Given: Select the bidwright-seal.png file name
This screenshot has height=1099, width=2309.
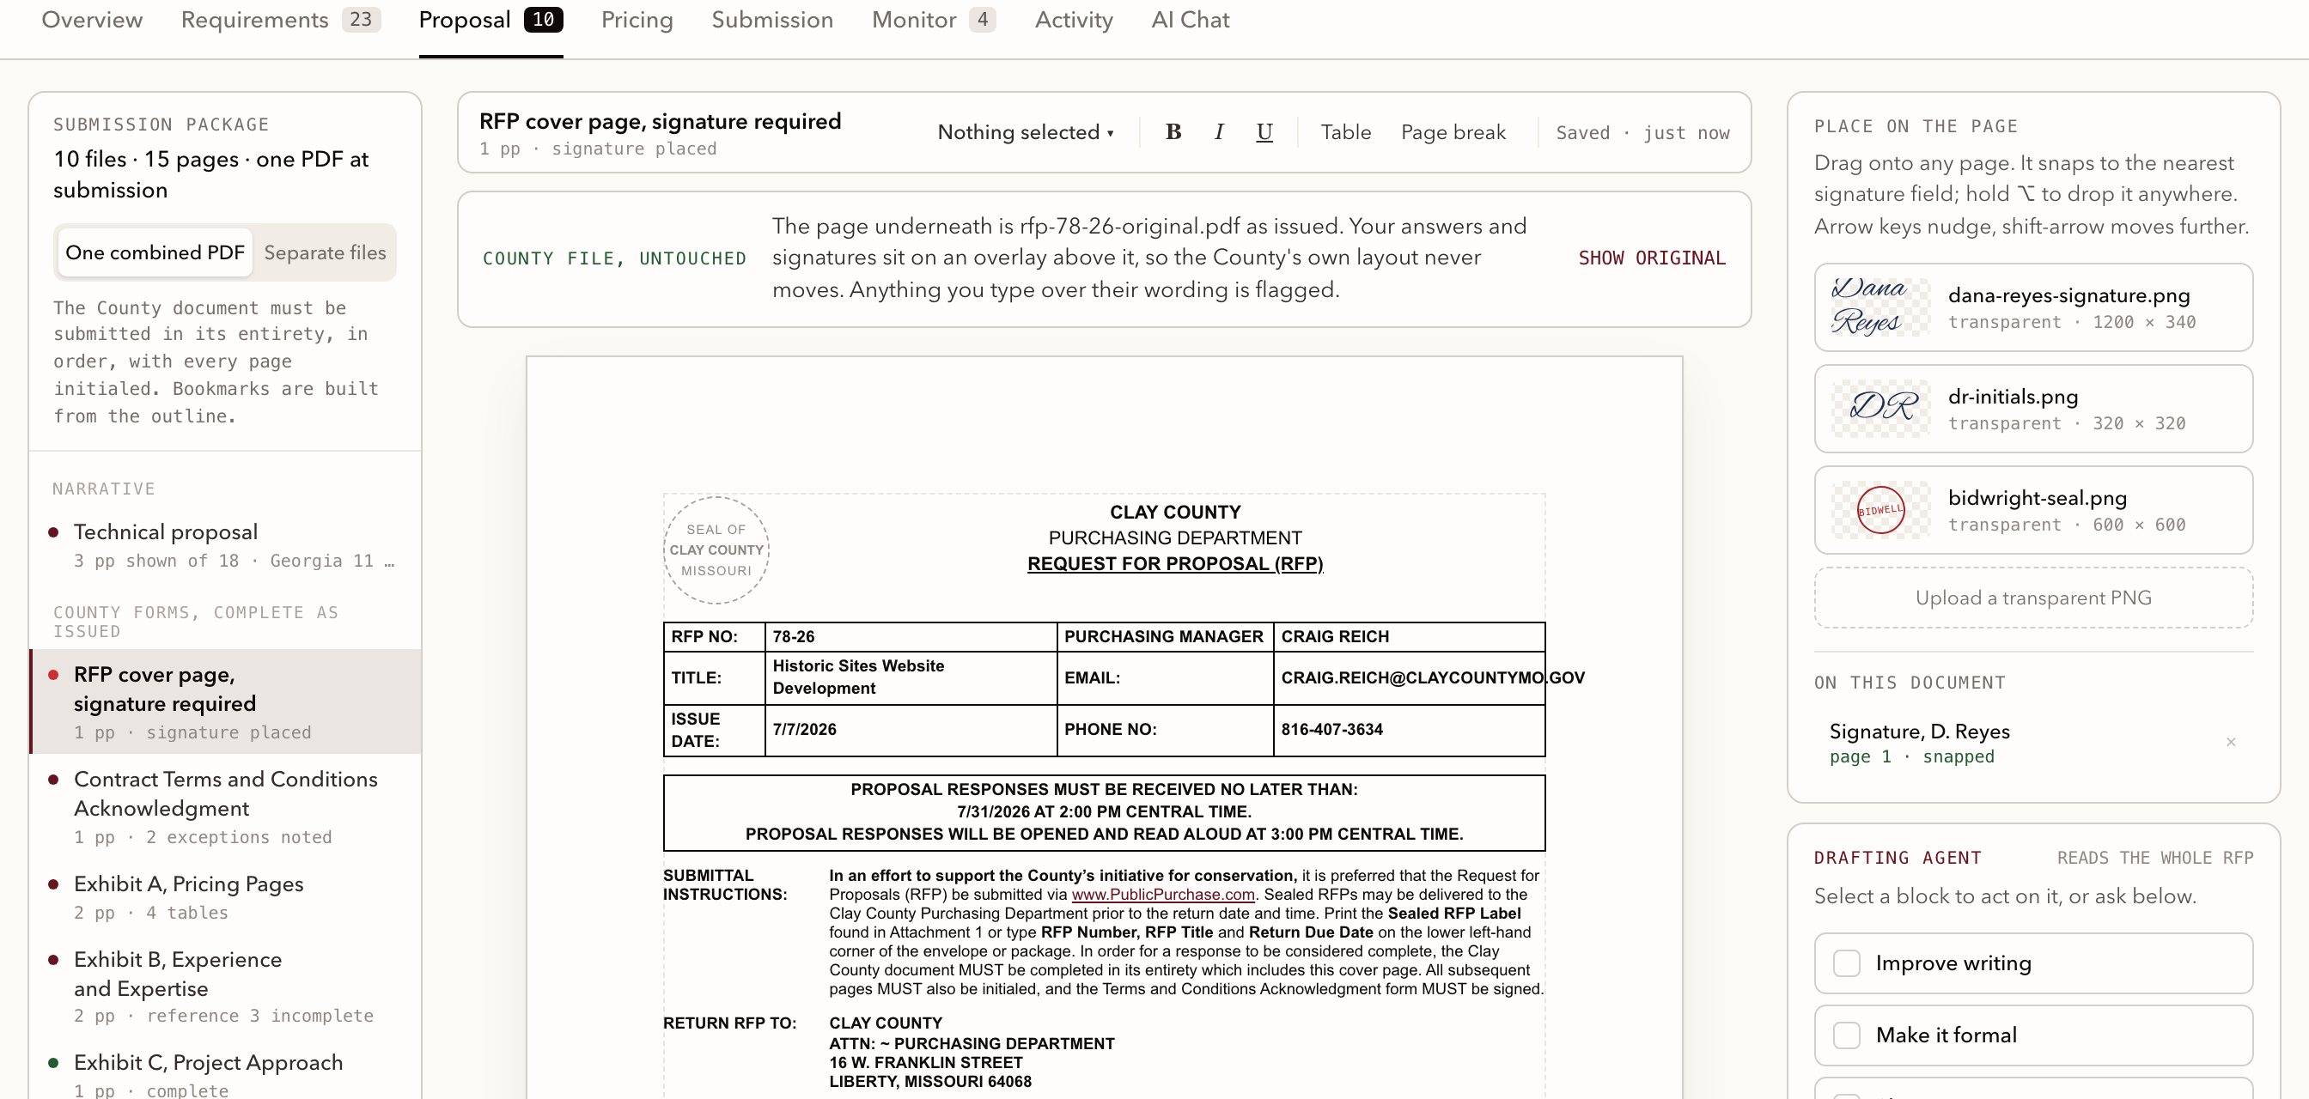Looking at the screenshot, I should pos(2037,497).
